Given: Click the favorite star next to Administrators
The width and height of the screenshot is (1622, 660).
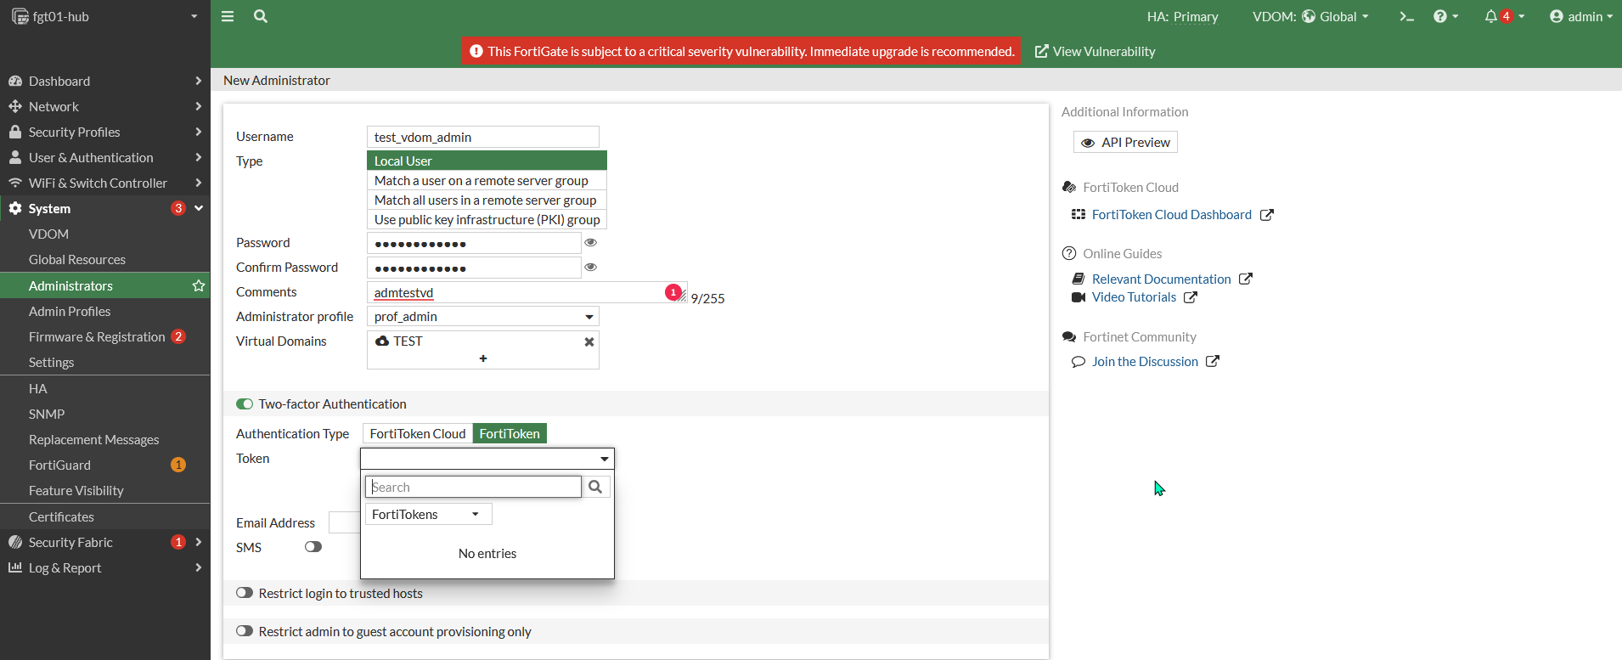Looking at the screenshot, I should (x=199, y=285).
